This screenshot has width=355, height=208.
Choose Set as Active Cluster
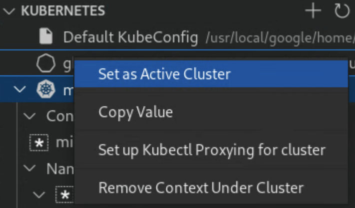[x=164, y=74]
